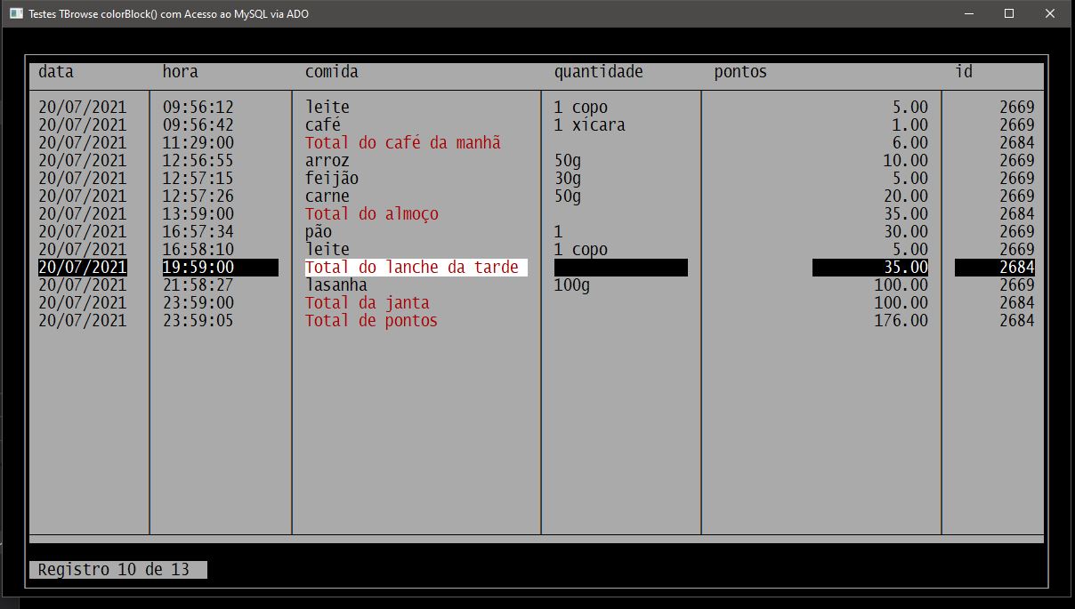Minimize the TBrowse test window
The image size is (1075, 609).
click(x=968, y=14)
